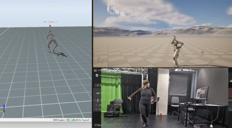This screenshot has height=128, width=232.
Task: Click the XYZ axis gizmo in Unreal viewport
Action: point(100,61)
